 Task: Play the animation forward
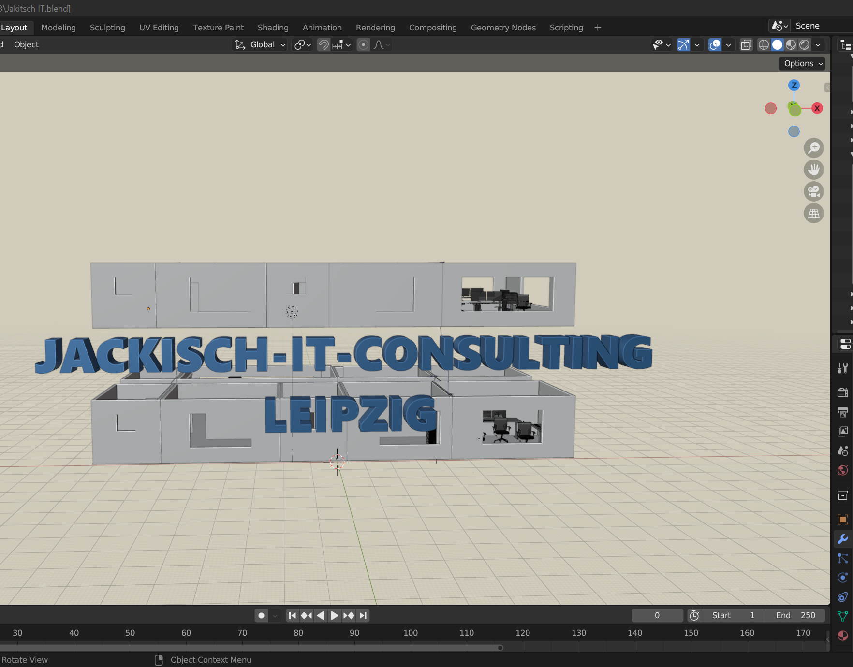334,615
